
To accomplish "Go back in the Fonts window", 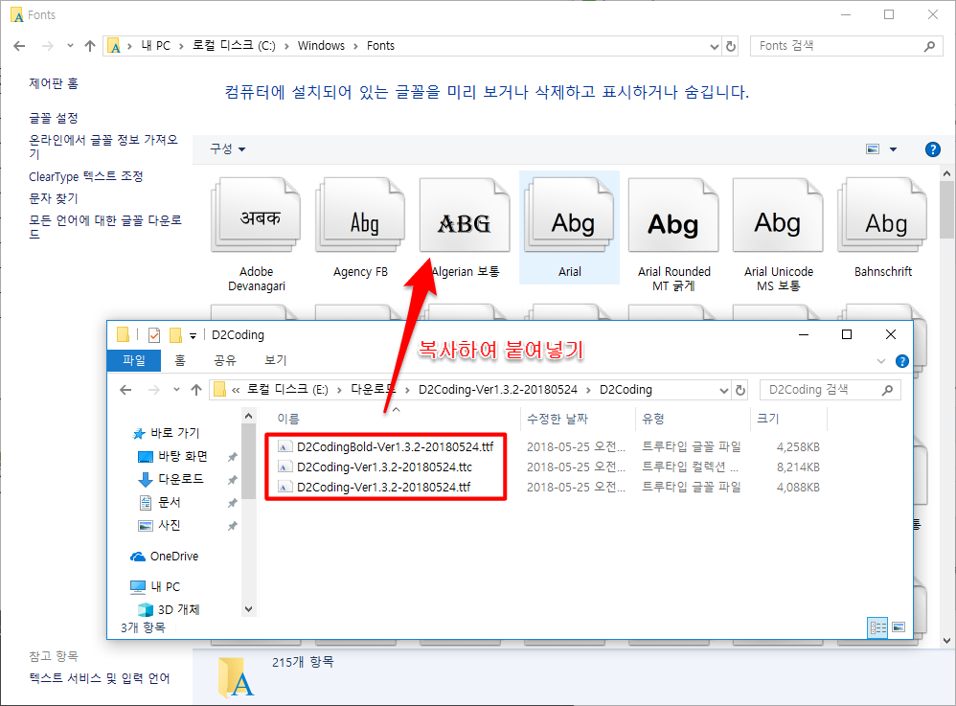I will point(19,46).
